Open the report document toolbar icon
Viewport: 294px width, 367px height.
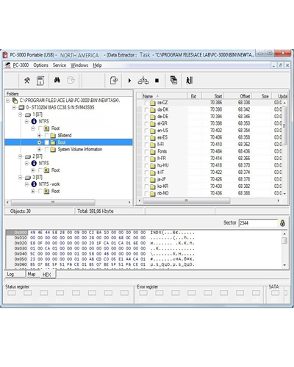[x=40, y=81]
